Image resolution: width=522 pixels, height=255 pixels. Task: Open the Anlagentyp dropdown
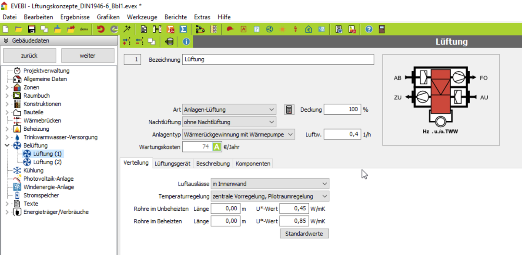[x=238, y=135]
